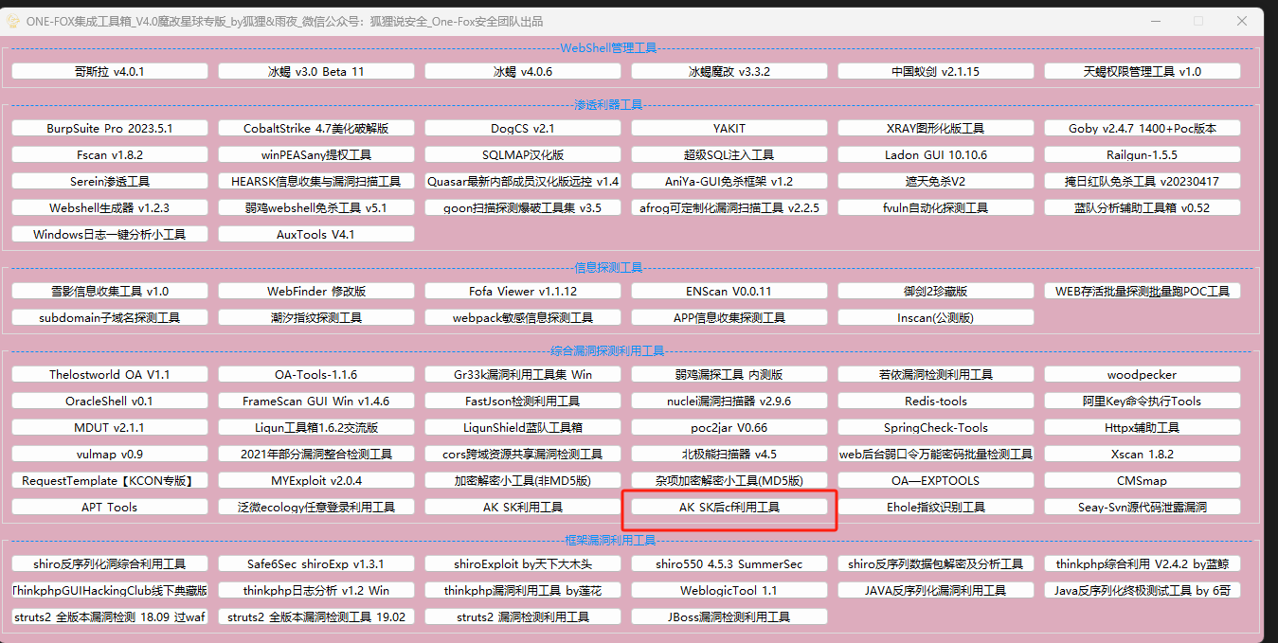Screen dimensions: 1278x643
Task: Launch AniYa-GUI免杀框架 v1.2
Action: [x=729, y=181]
